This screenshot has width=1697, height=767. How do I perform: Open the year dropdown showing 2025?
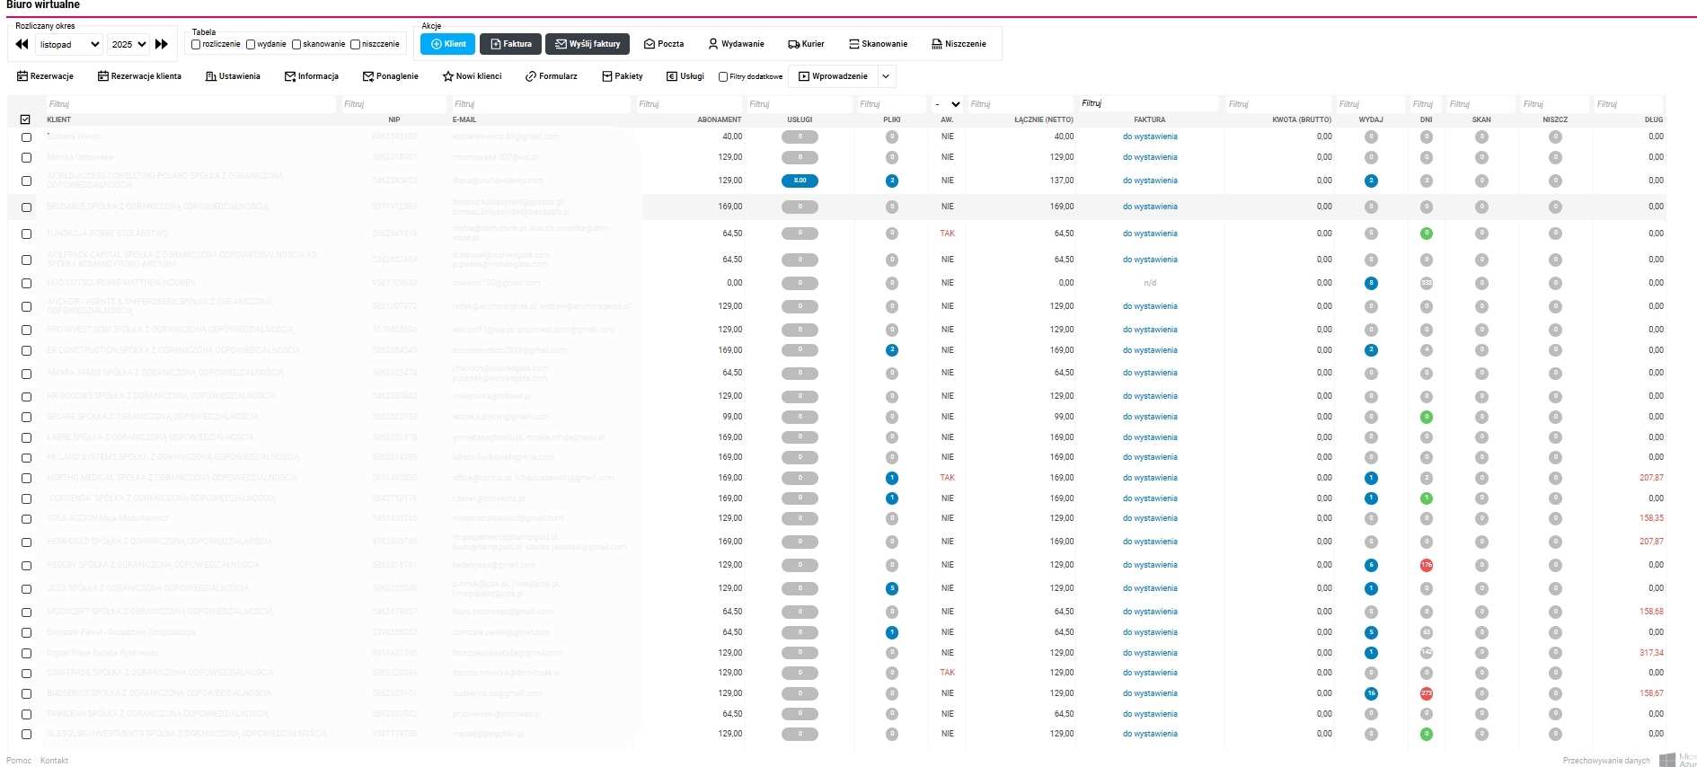coord(128,44)
